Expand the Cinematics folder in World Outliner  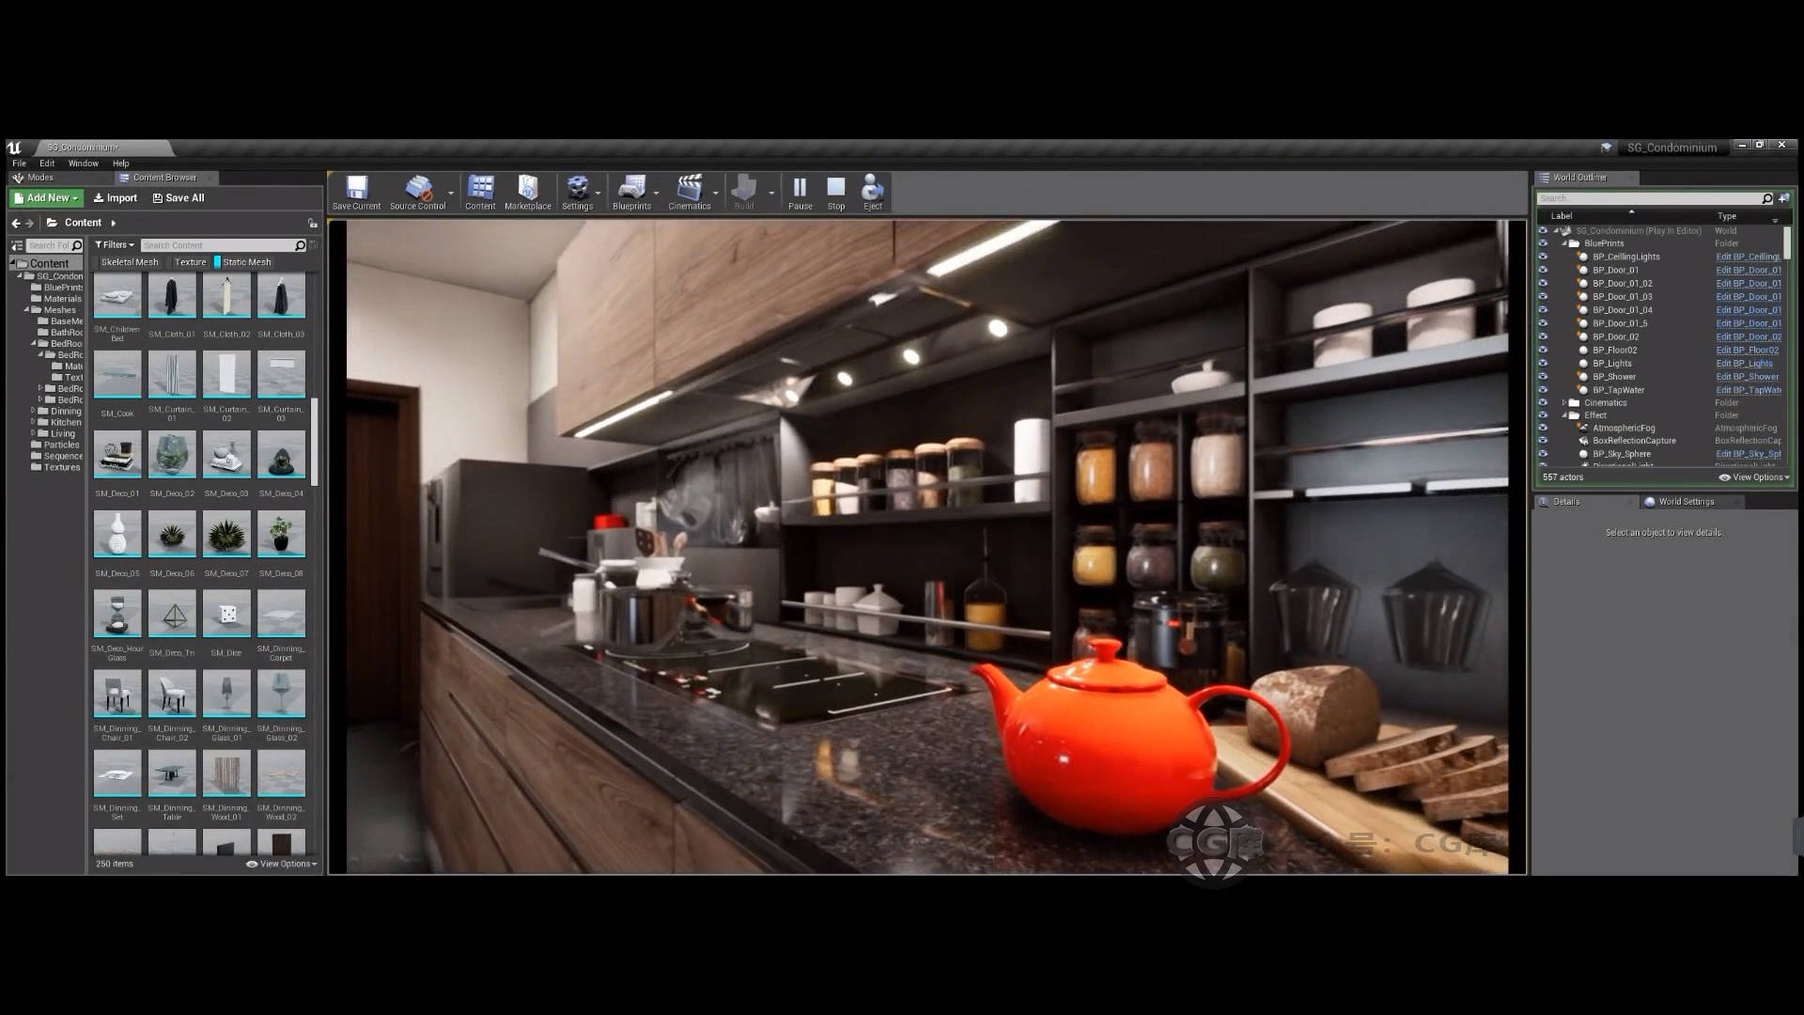pyautogui.click(x=1564, y=403)
